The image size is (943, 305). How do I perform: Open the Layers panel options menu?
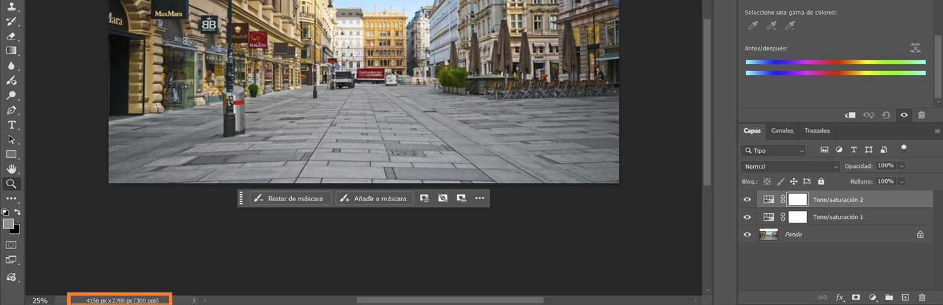937,131
